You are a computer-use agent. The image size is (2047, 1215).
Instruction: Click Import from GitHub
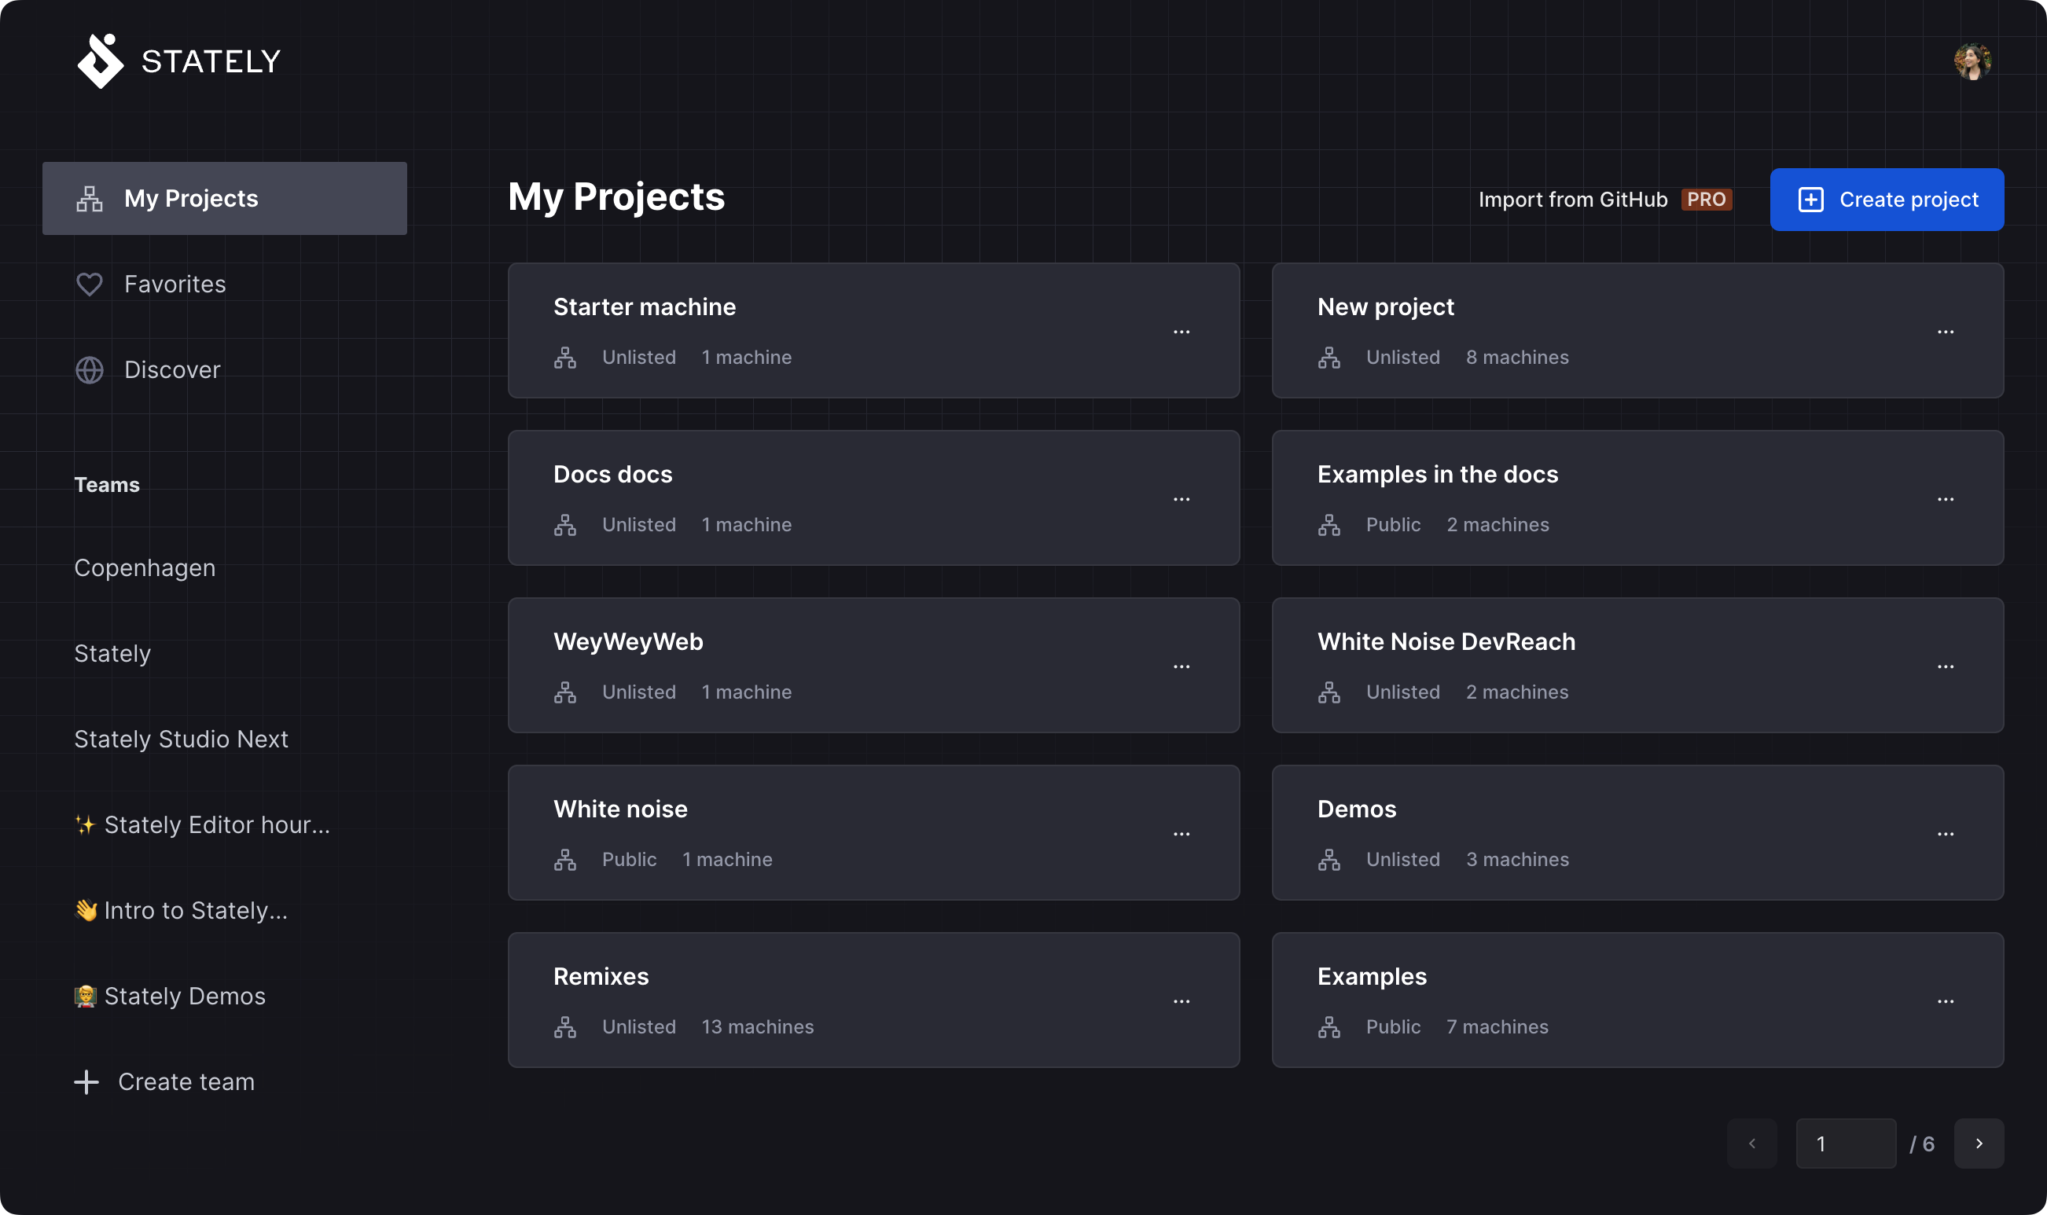coord(1572,199)
